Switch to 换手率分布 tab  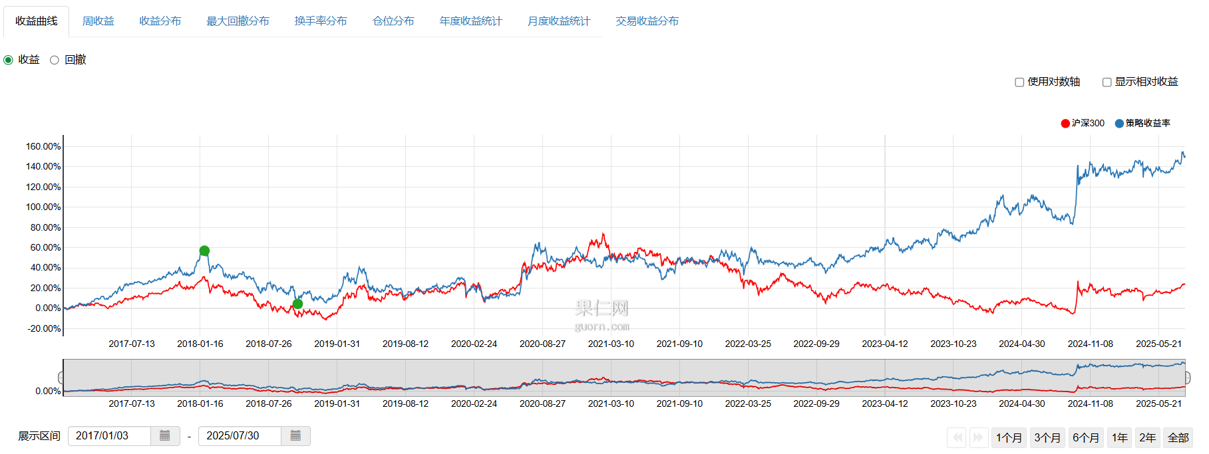click(321, 21)
